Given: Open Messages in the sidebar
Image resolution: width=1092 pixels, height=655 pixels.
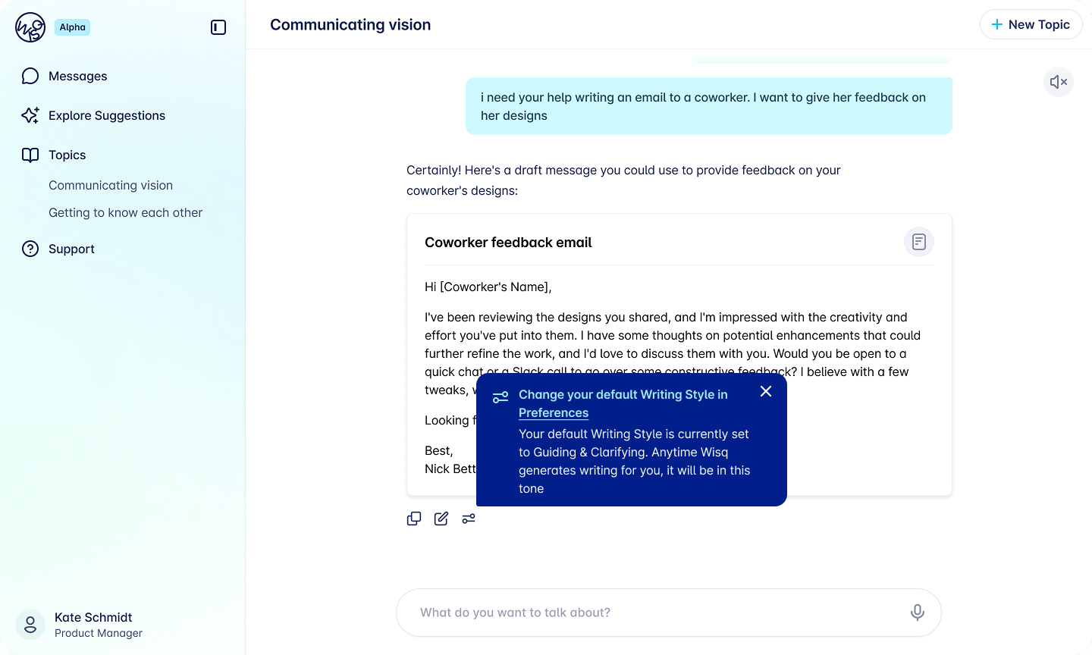Looking at the screenshot, I should [77, 76].
